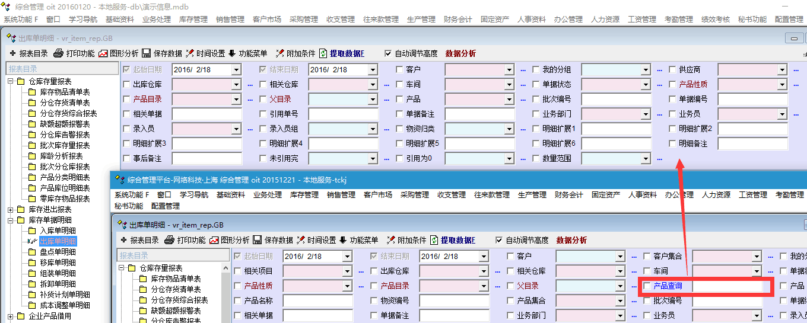Click 提取数据 refresh icon in lower window toolbar
Screen dimensions: 807x323
[434, 240]
